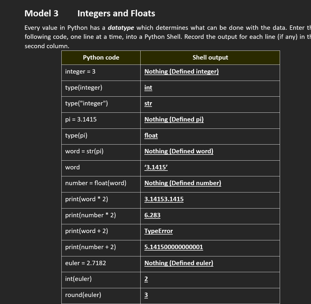Click the italicized word datatype in the paragraph
The width and height of the screenshot is (311, 304).
tap(121, 28)
